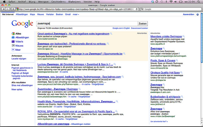203x127 pixels.
Task: Switch to Google.com in English
Action: pos(121,28)
